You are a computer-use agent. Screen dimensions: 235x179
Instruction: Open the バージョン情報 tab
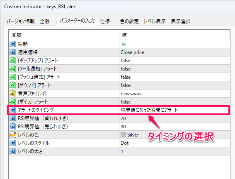pos(21,21)
